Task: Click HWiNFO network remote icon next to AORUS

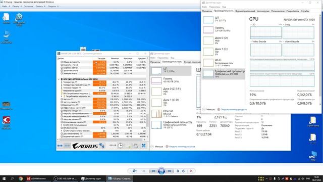Action: [102, 146]
